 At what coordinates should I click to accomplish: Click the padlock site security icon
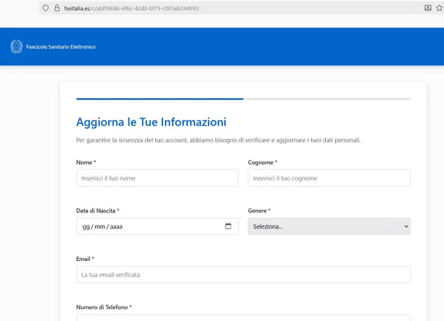coord(57,8)
